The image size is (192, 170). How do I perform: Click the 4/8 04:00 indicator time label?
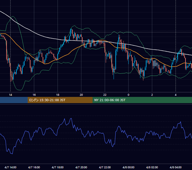176,167
